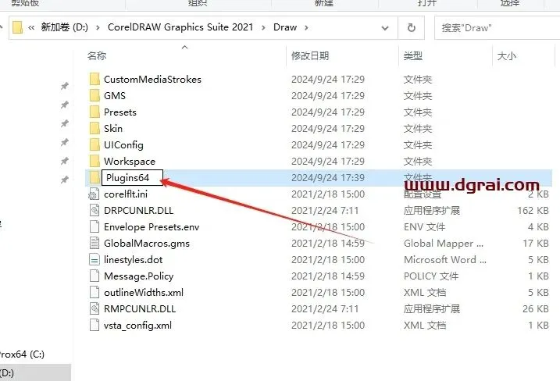Screen dimensions: 560x381
Task: Click the Microsoft Word type cell
Action: pyautogui.click(x=444, y=259)
